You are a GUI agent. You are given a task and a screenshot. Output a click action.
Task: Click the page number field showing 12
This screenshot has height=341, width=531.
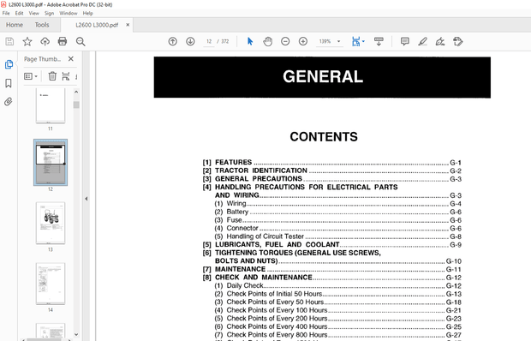(x=209, y=41)
